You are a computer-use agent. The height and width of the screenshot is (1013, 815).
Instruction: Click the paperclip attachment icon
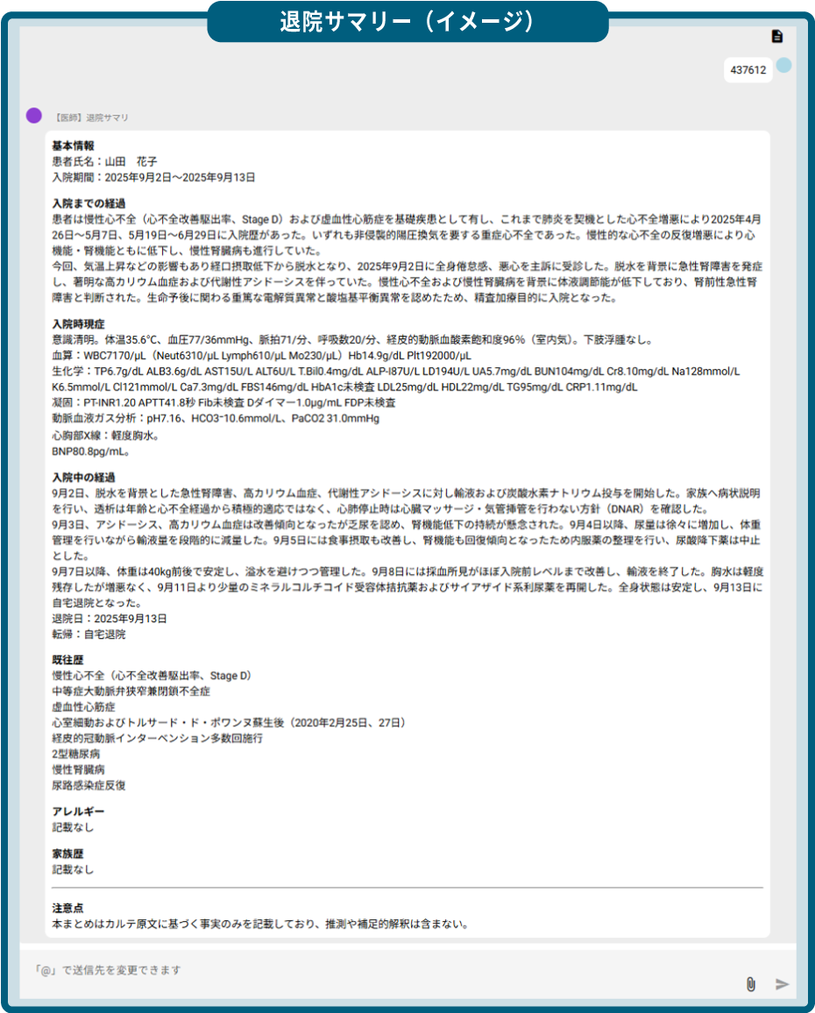click(750, 984)
